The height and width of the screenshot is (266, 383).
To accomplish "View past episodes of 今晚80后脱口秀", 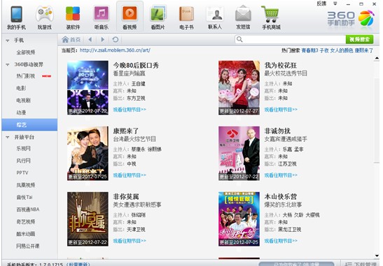I will click(130, 110).
